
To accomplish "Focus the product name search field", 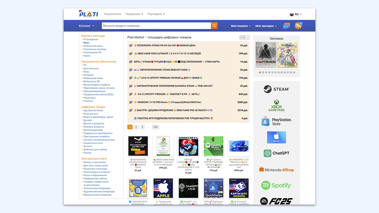I will (156, 26).
